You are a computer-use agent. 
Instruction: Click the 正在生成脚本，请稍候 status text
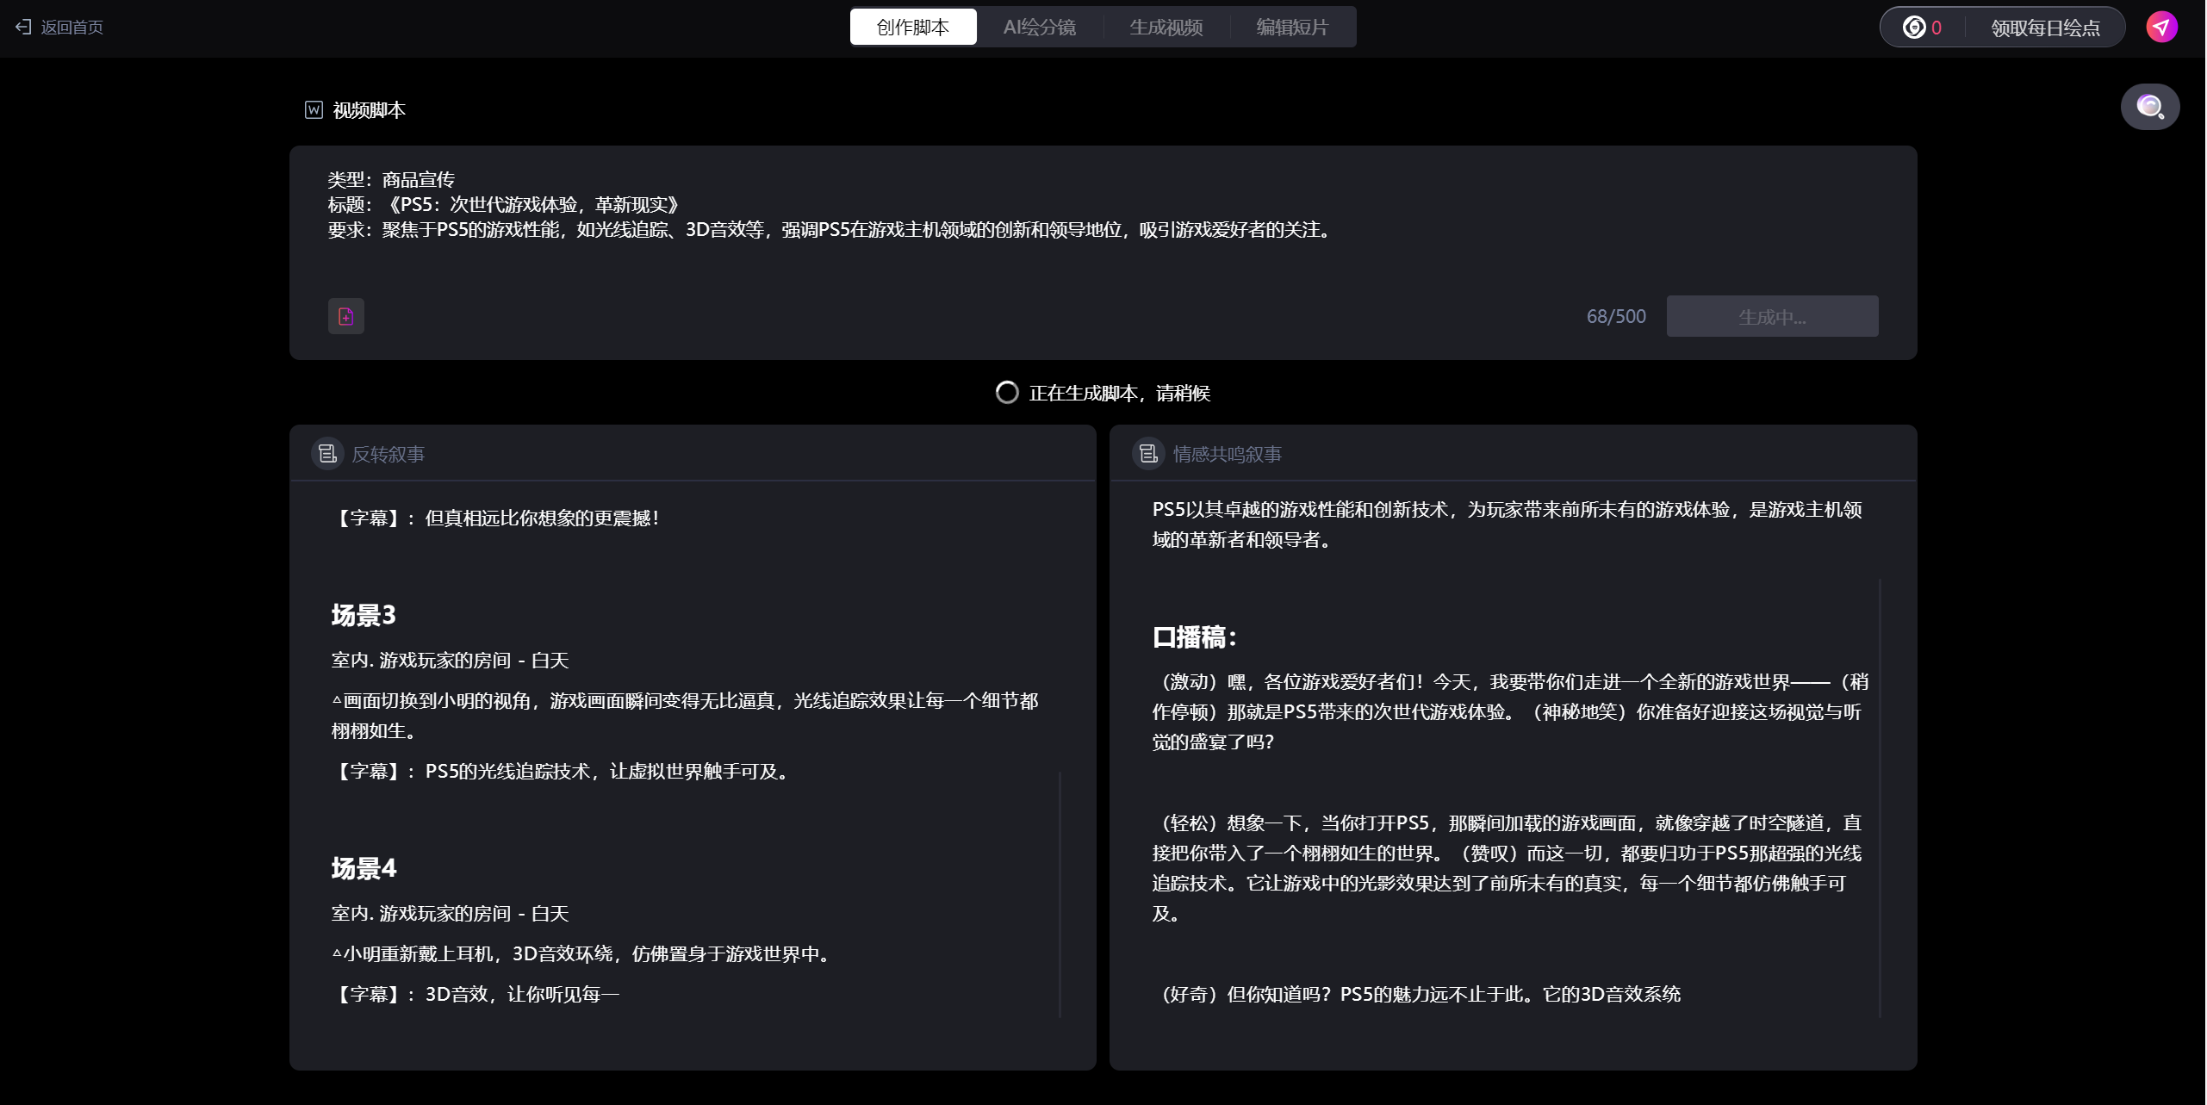(x=1120, y=394)
